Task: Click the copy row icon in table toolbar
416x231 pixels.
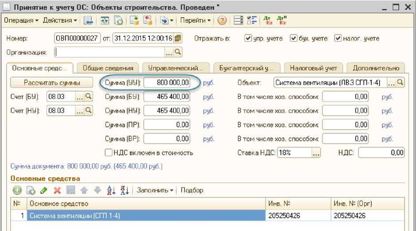Action: pos(30,190)
